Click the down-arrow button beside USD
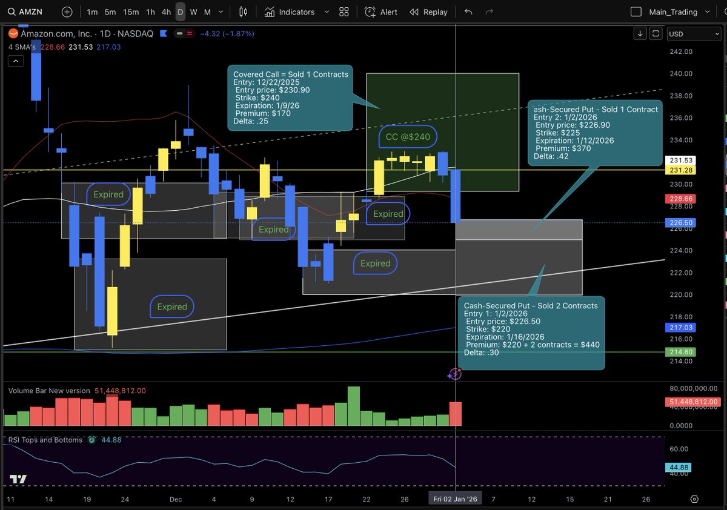This screenshot has width=727, height=510. point(640,34)
